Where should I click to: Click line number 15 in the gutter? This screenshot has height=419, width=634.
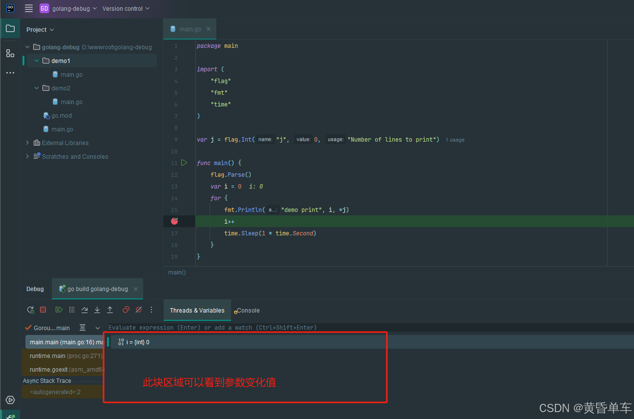tap(175, 209)
